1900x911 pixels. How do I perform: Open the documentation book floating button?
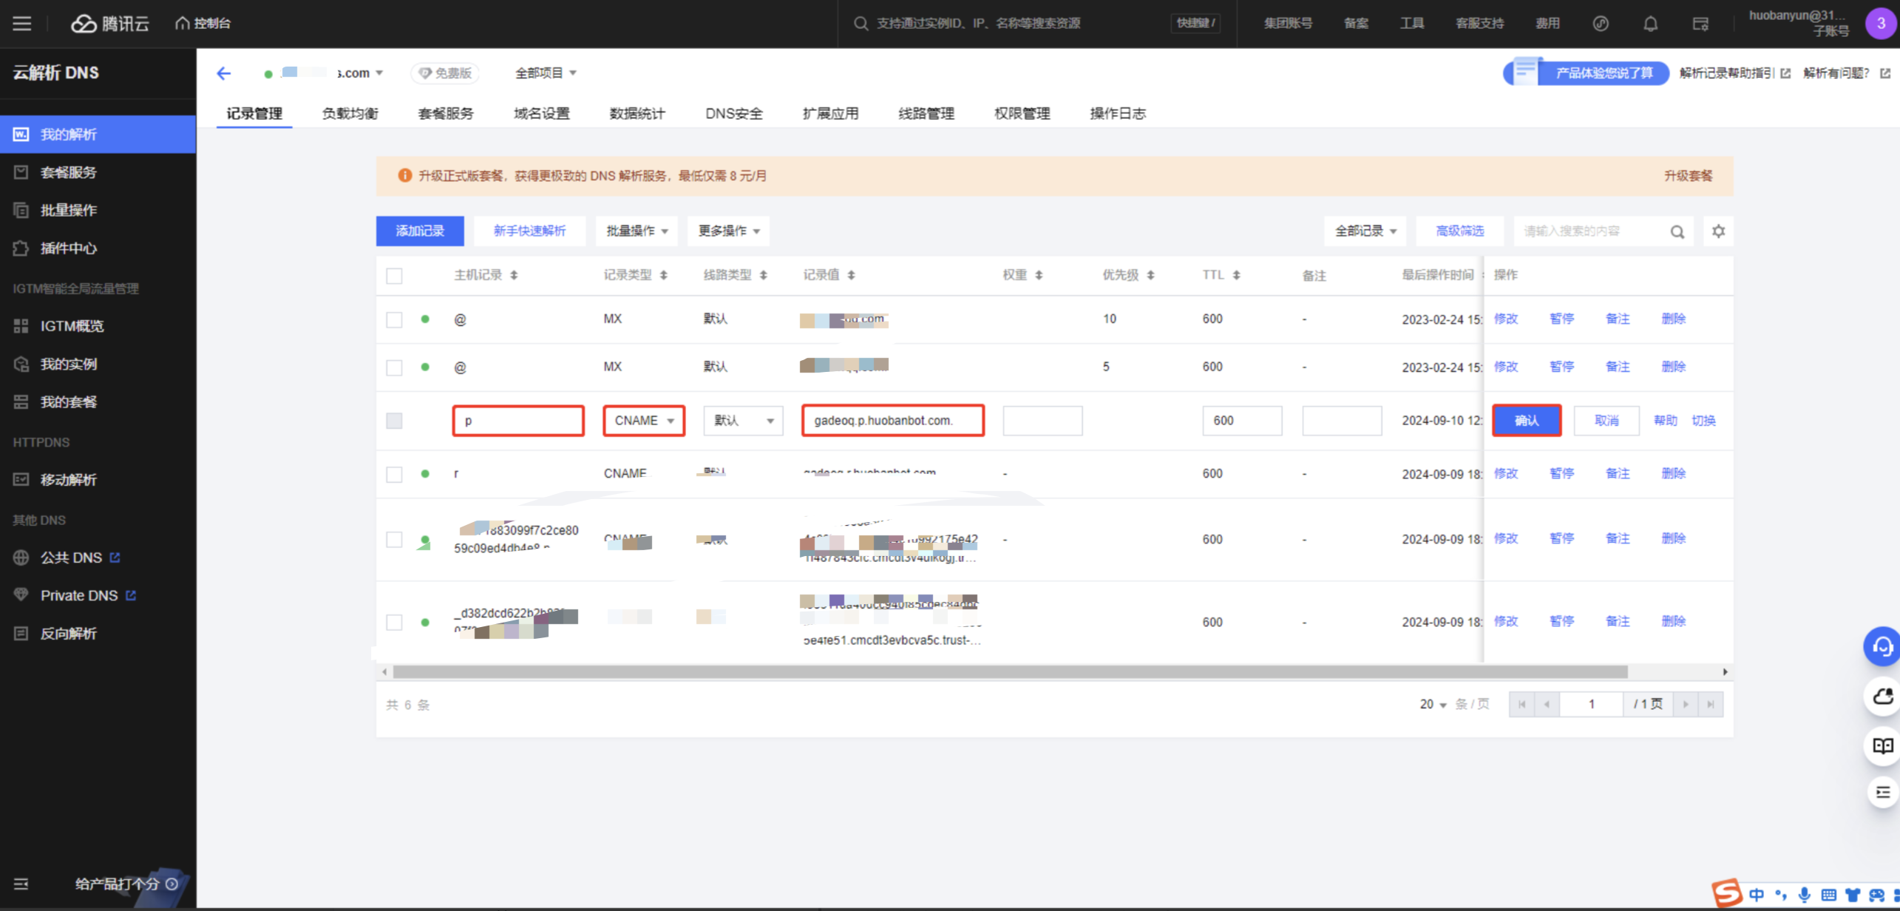[1882, 745]
